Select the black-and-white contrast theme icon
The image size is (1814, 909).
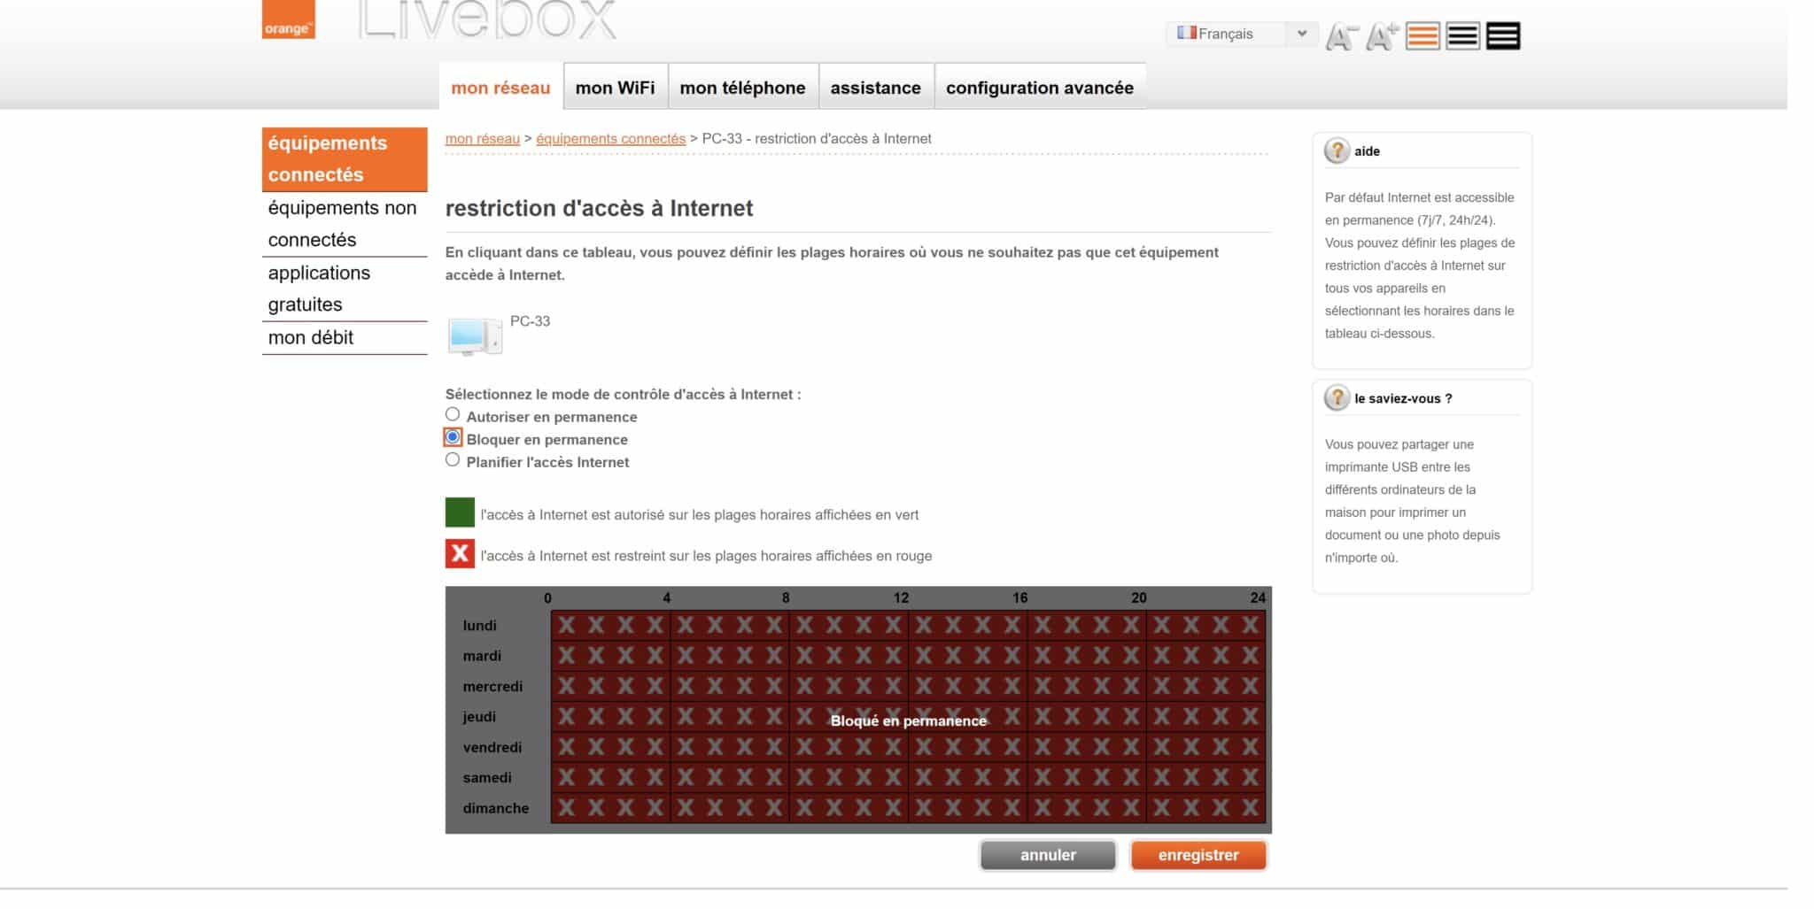pos(1462,36)
